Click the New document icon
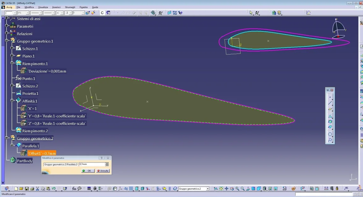This screenshot has width=363, height=197. (x=16, y=189)
